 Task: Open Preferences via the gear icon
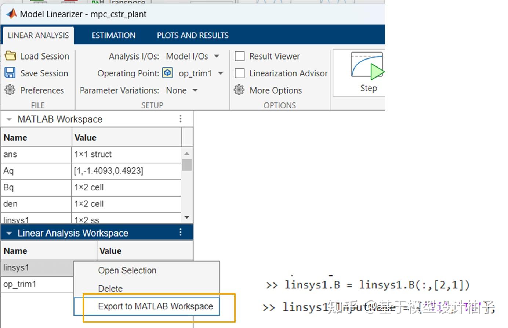(x=10, y=90)
